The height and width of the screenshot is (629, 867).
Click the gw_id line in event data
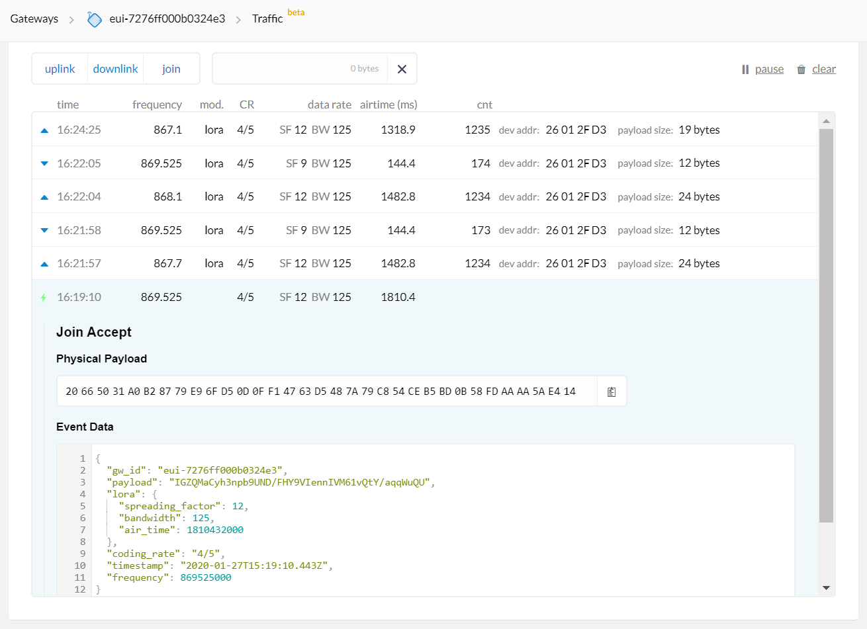[197, 470]
